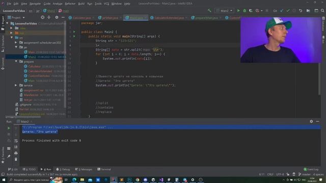Image resolution: width=326 pixels, height=183 pixels.
Task: Toggle the TODO tool window button
Action: coord(29,169)
